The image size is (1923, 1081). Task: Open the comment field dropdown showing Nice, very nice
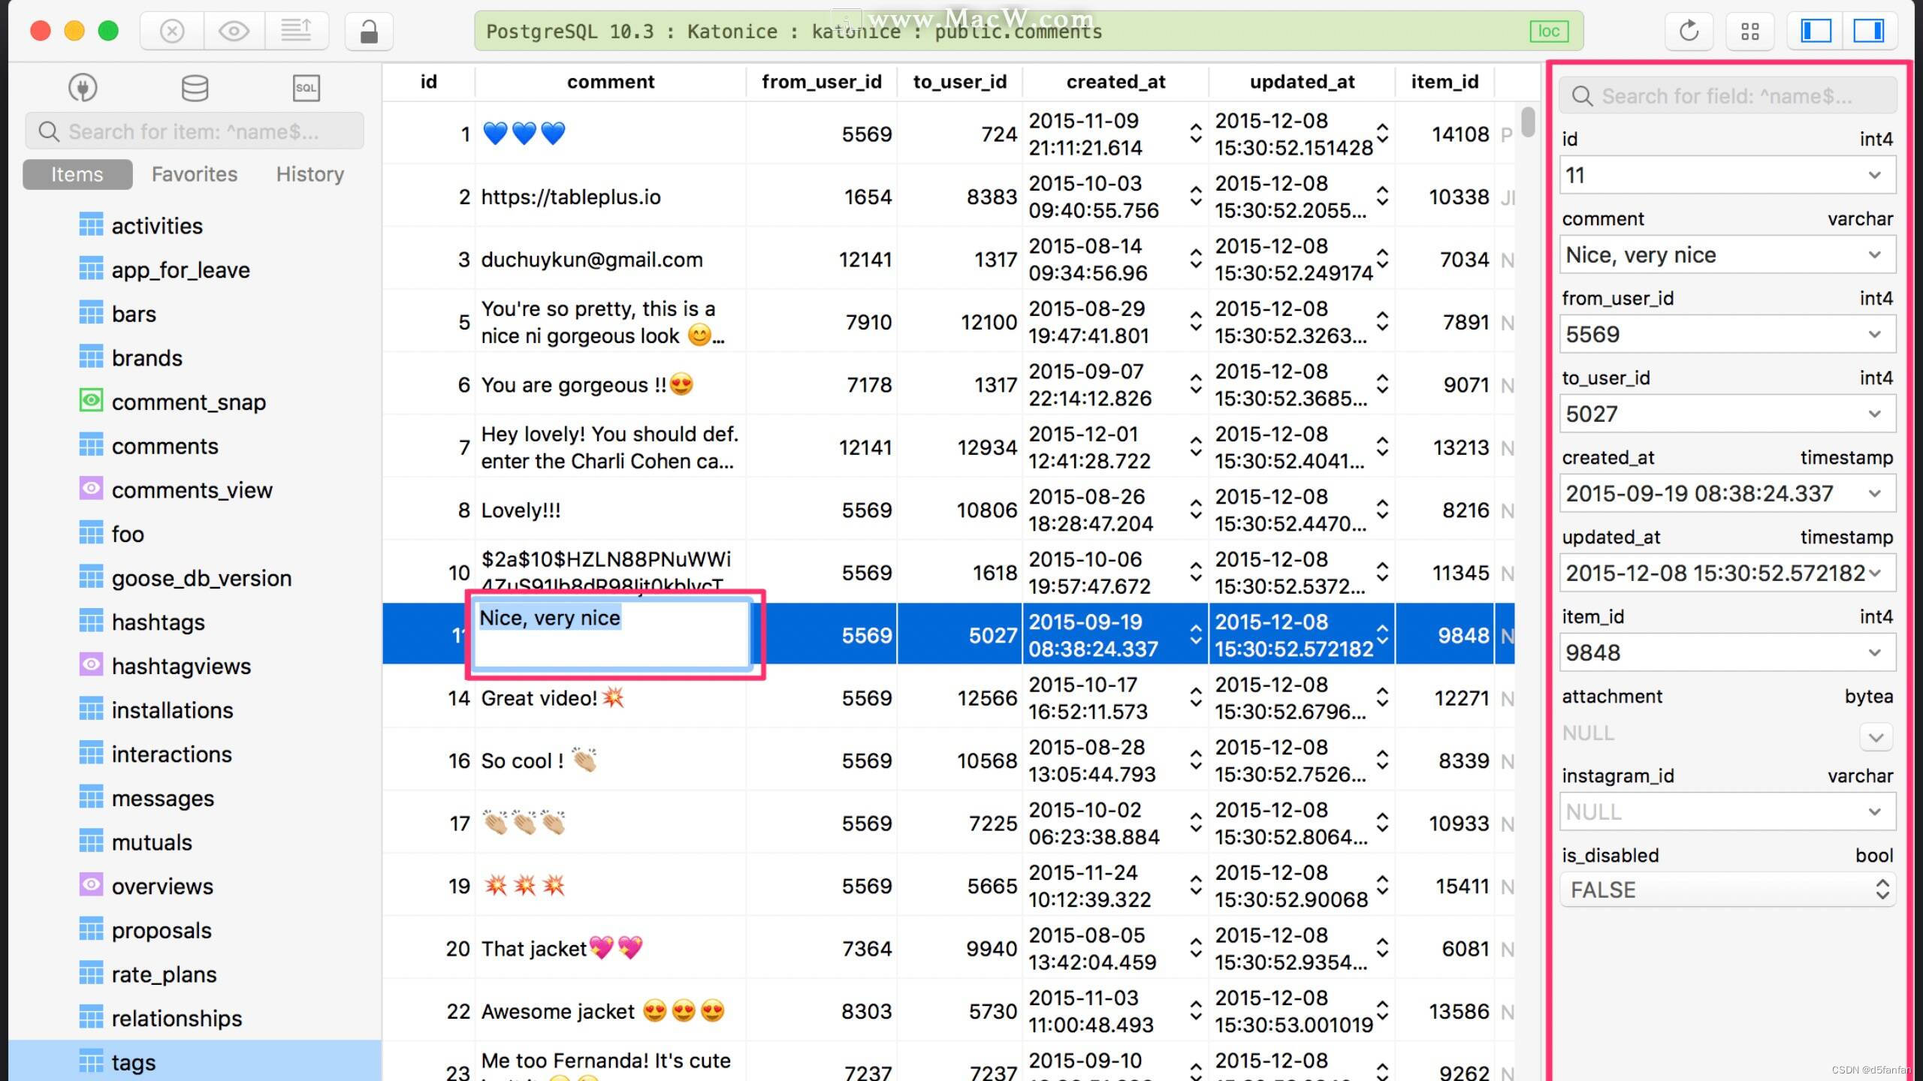[x=1875, y=254]
